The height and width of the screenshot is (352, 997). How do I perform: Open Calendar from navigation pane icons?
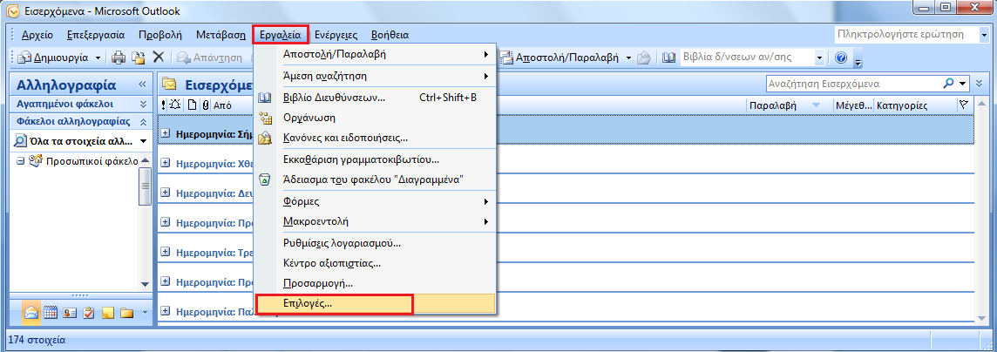coord(51,312)
